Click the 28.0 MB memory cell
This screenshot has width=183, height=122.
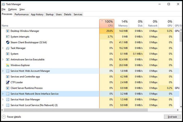click(122, 65)
